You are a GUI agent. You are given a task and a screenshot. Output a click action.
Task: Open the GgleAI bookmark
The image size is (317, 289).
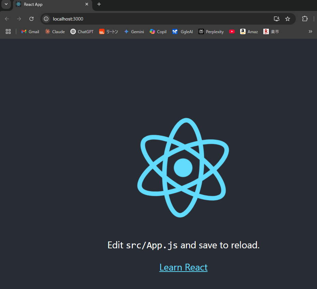click(x=182, y=31)
